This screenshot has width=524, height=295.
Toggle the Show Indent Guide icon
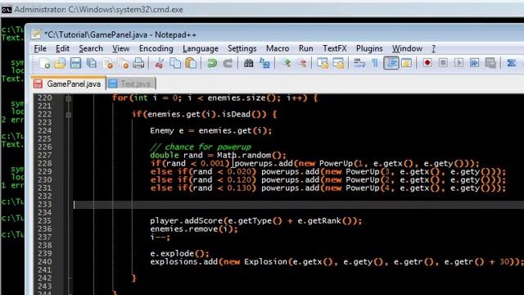(391, 63)
